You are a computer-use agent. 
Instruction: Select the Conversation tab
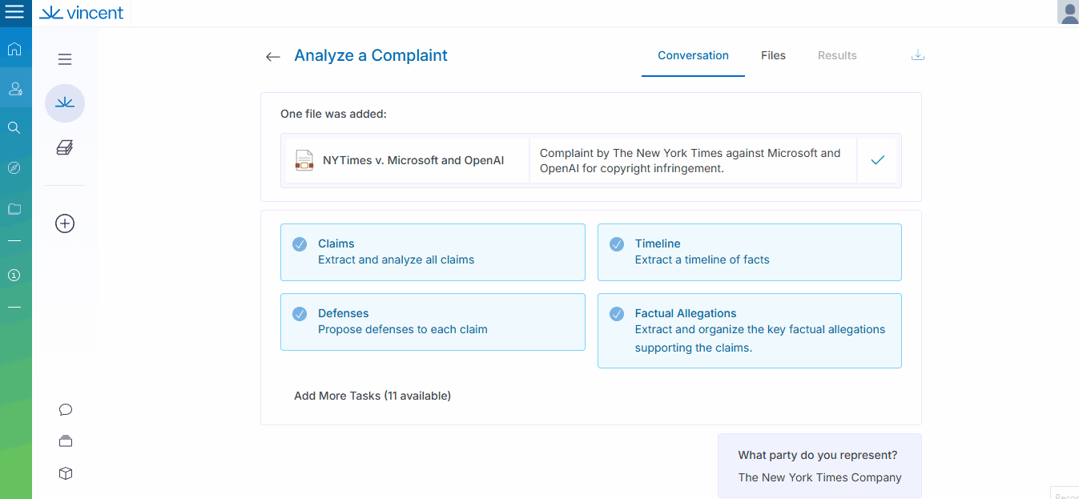tap(693, 55)
